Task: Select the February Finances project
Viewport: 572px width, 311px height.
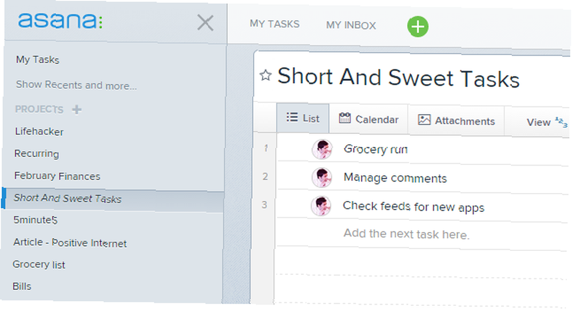Action: pyautogui.click(x=57, y=176)
